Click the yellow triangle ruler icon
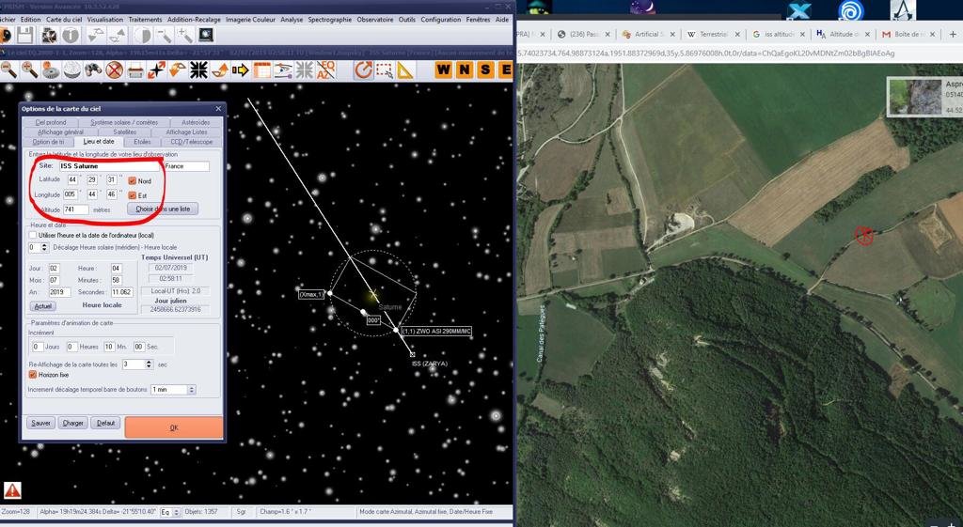963x527 pixels. click(x=405, y=70)
